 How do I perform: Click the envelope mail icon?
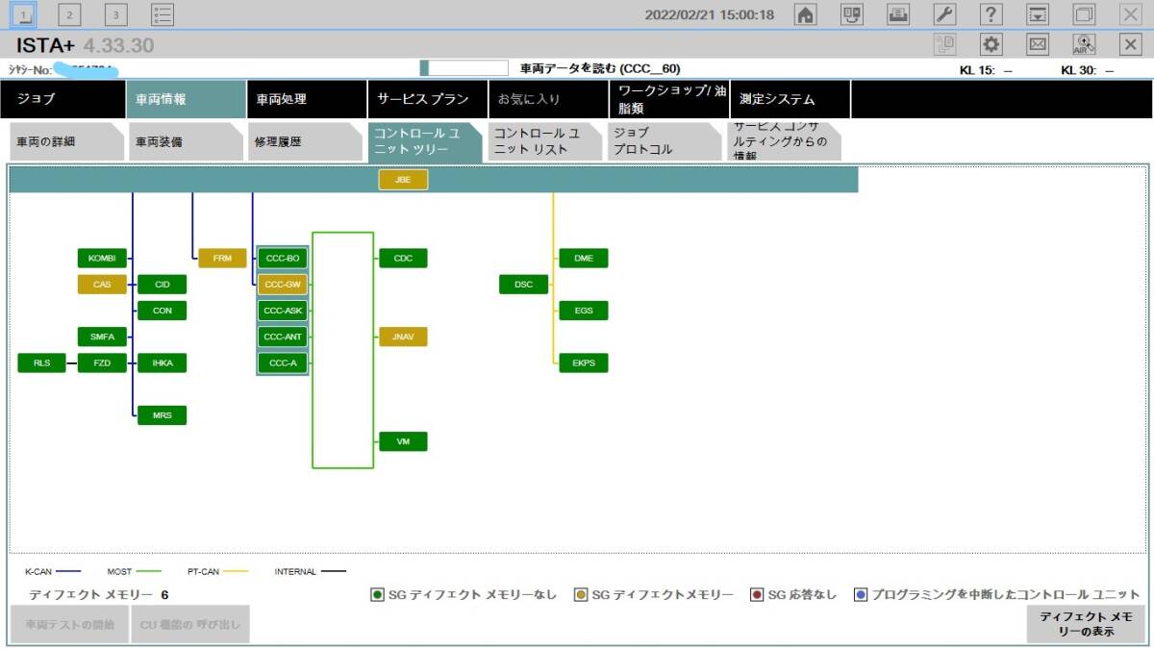(x=1038, y=44)
